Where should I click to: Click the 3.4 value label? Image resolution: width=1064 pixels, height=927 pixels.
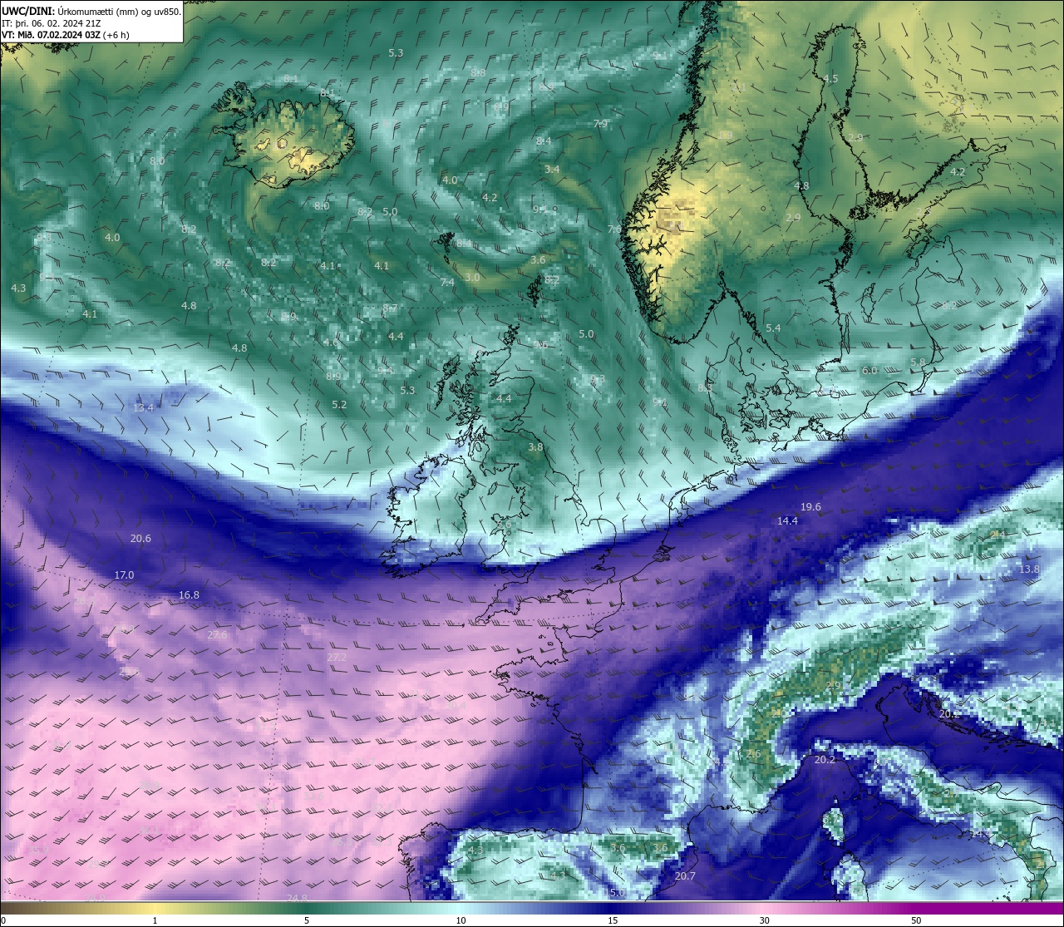[552, 170]
